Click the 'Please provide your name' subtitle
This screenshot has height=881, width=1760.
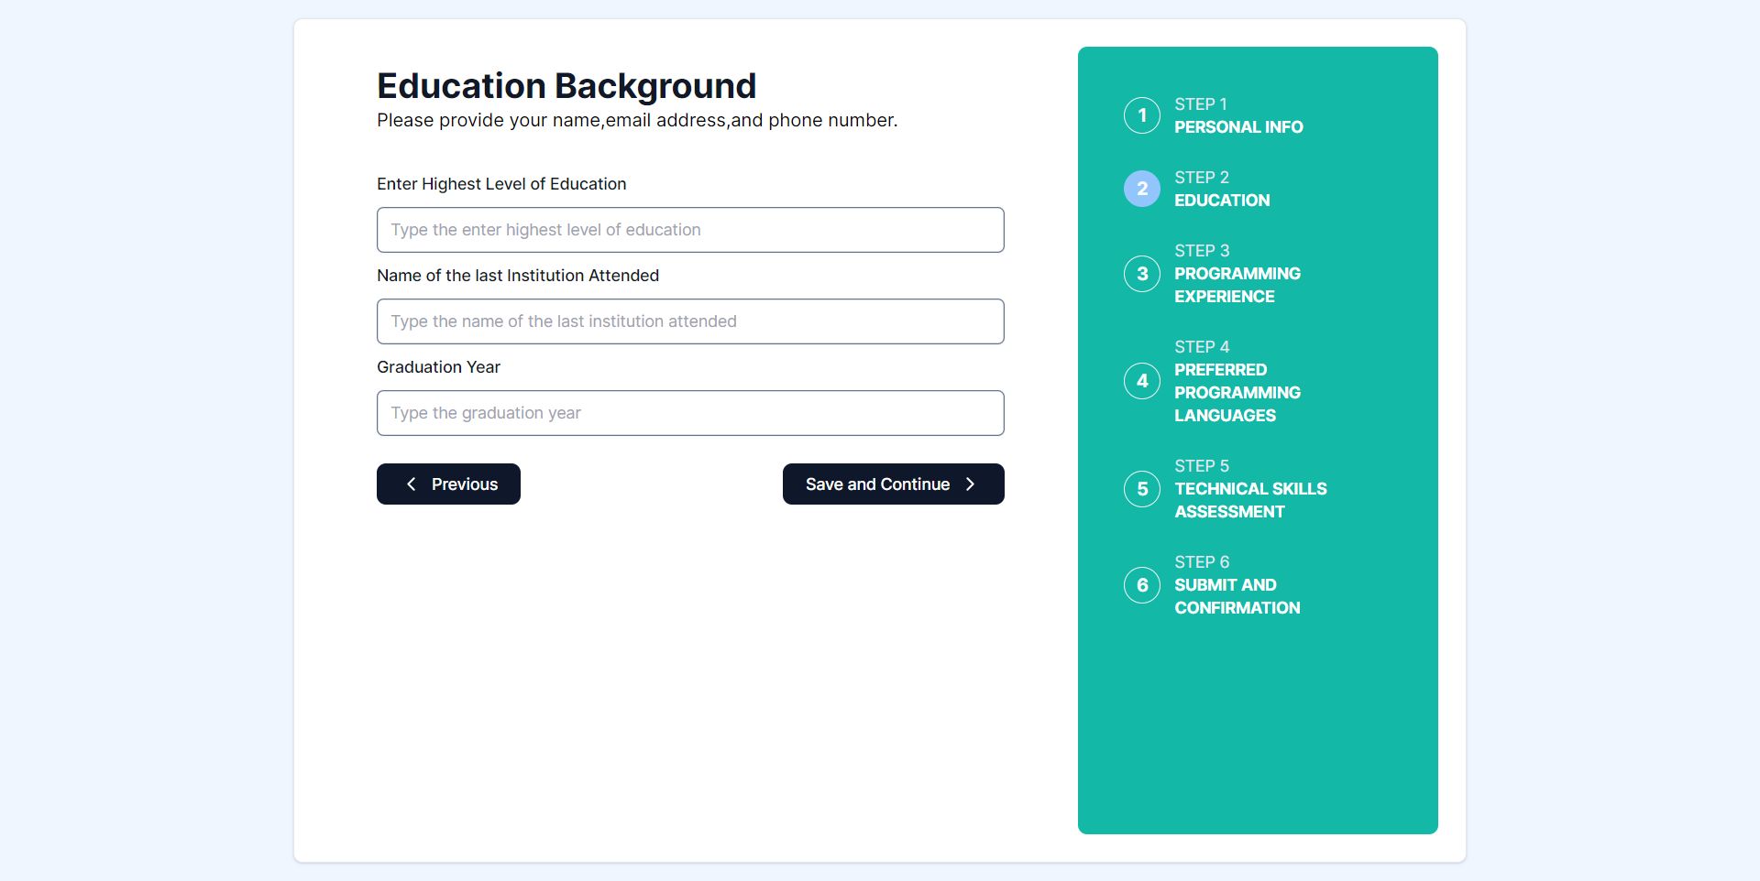[x=637, y=120]
